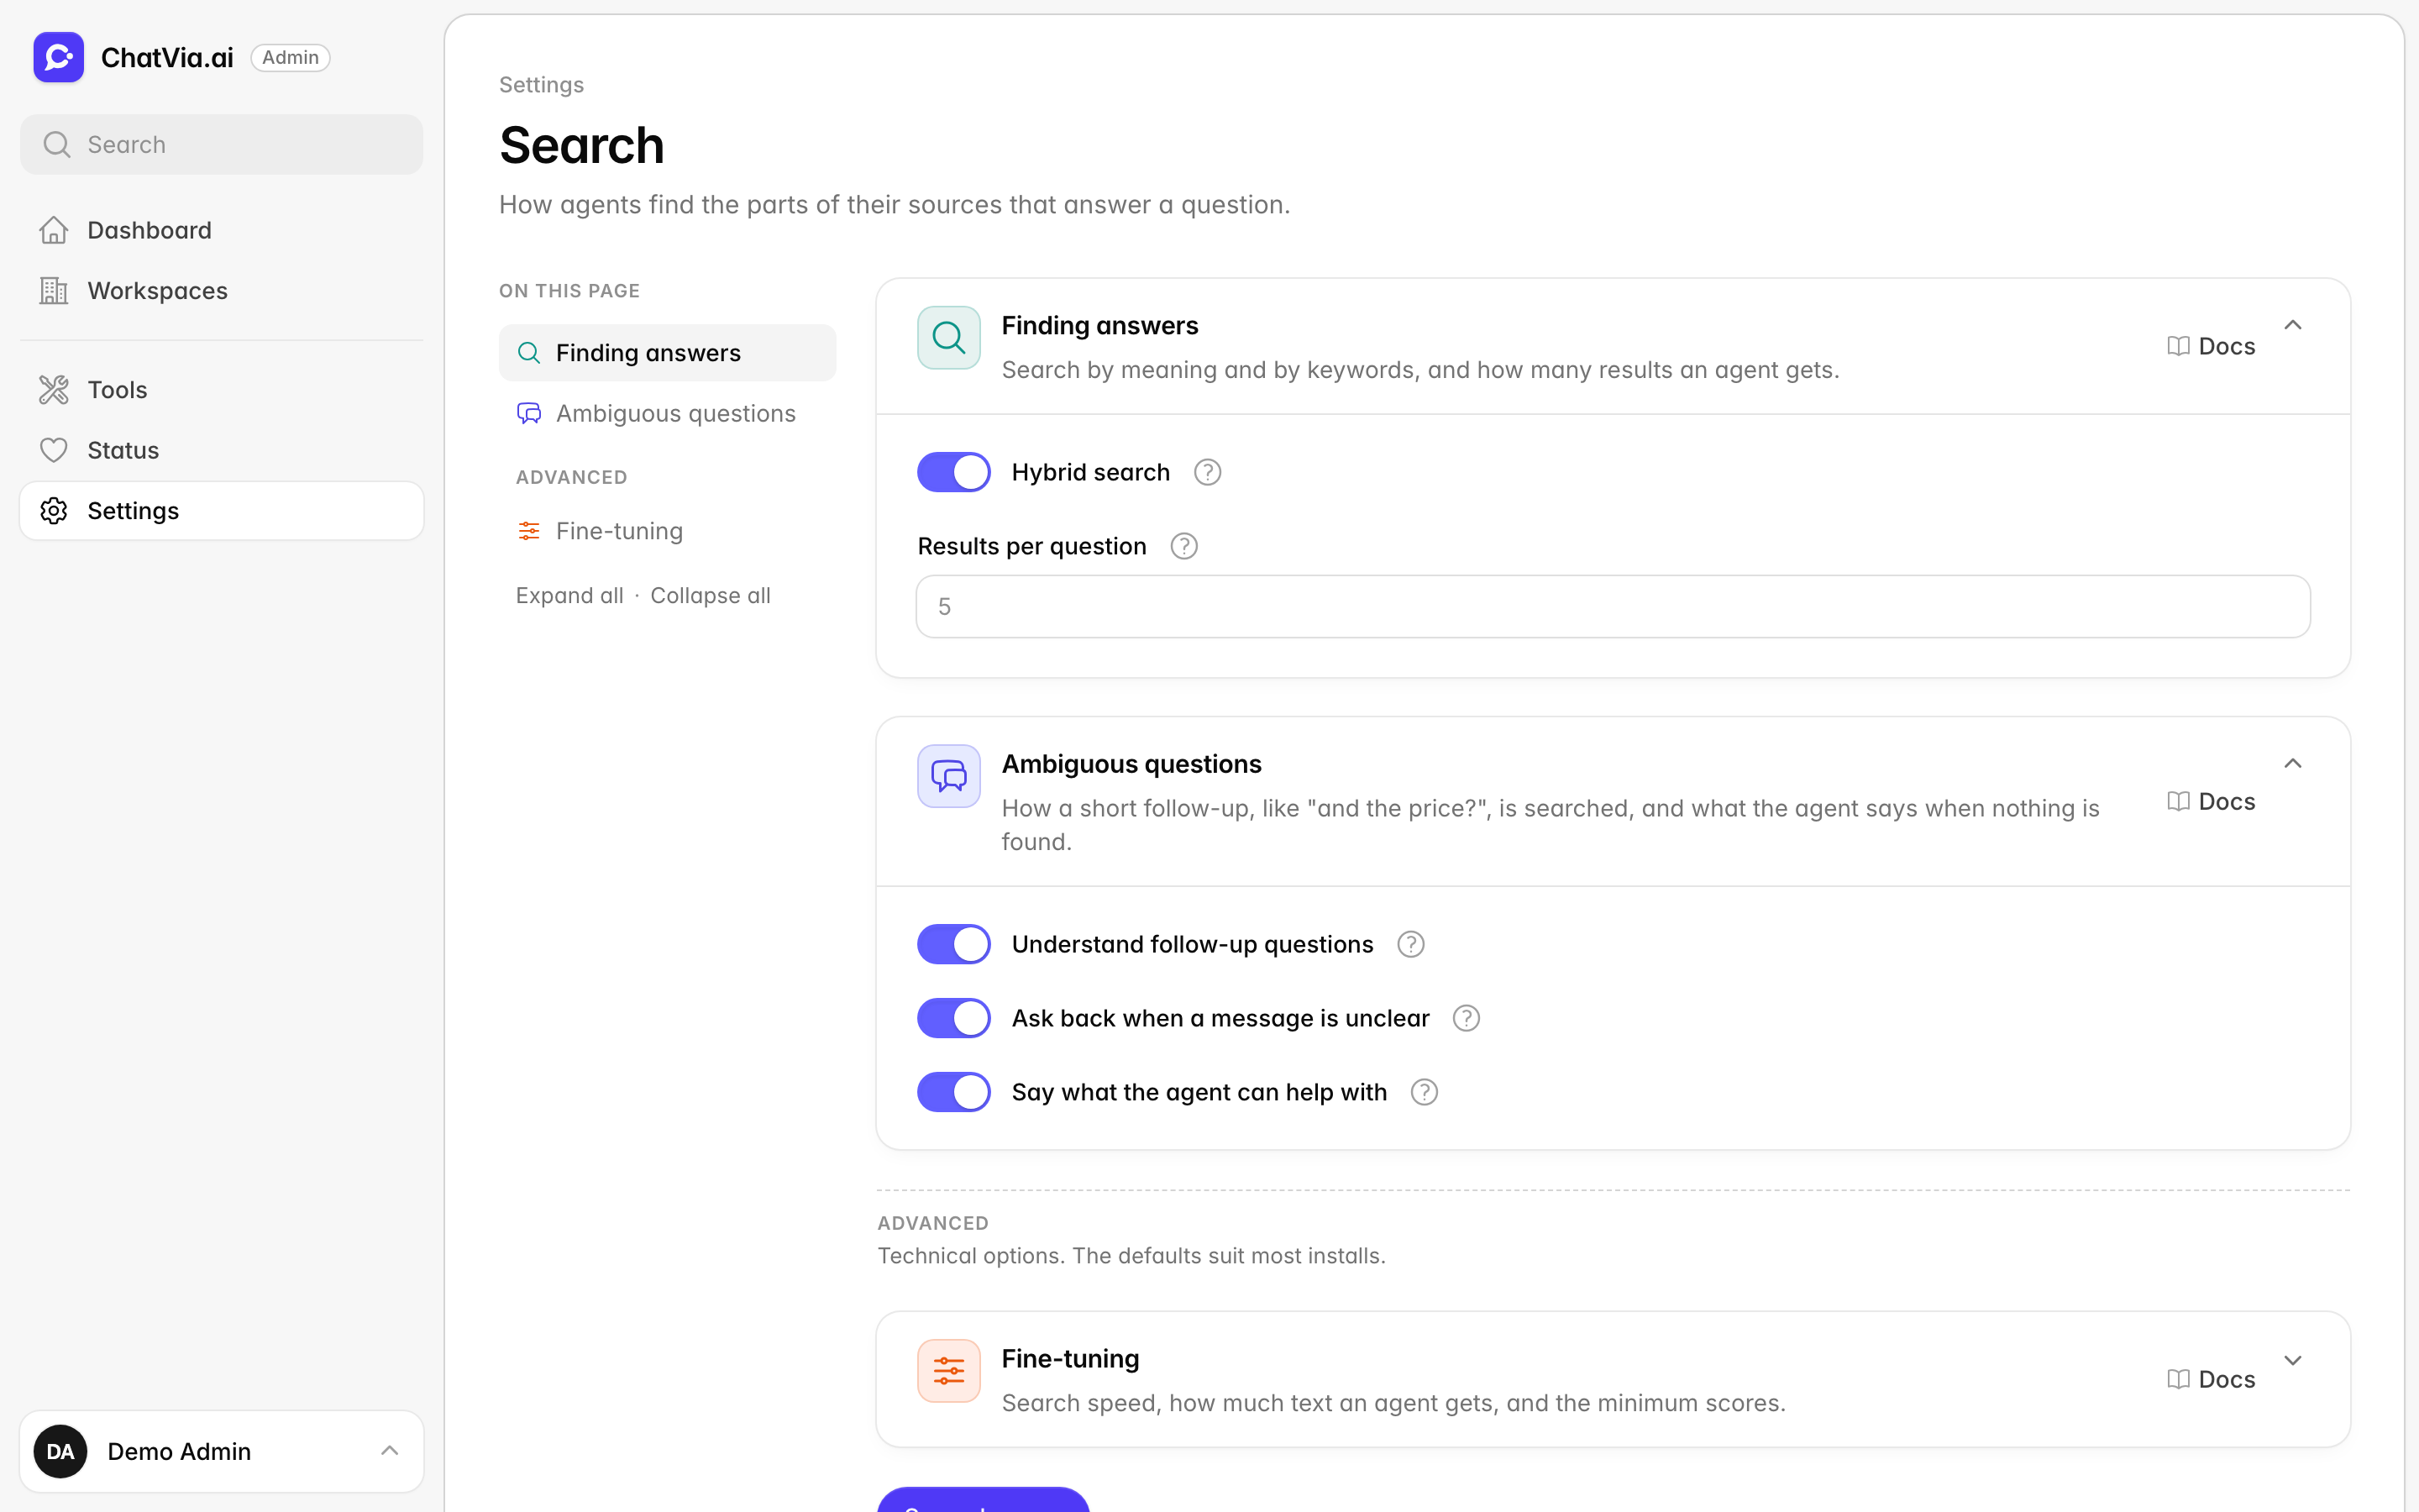Show help for Understand follow-up questions
Image resolution: width=2419 pixels, height=1512 pixels.
(x=1410, y=944)
